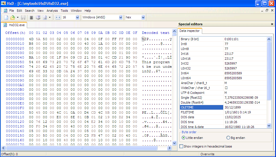Click the hex view horizontal scrollbar thumb
The height and width of the screenshot is (157, 276).
pos(82,148)
